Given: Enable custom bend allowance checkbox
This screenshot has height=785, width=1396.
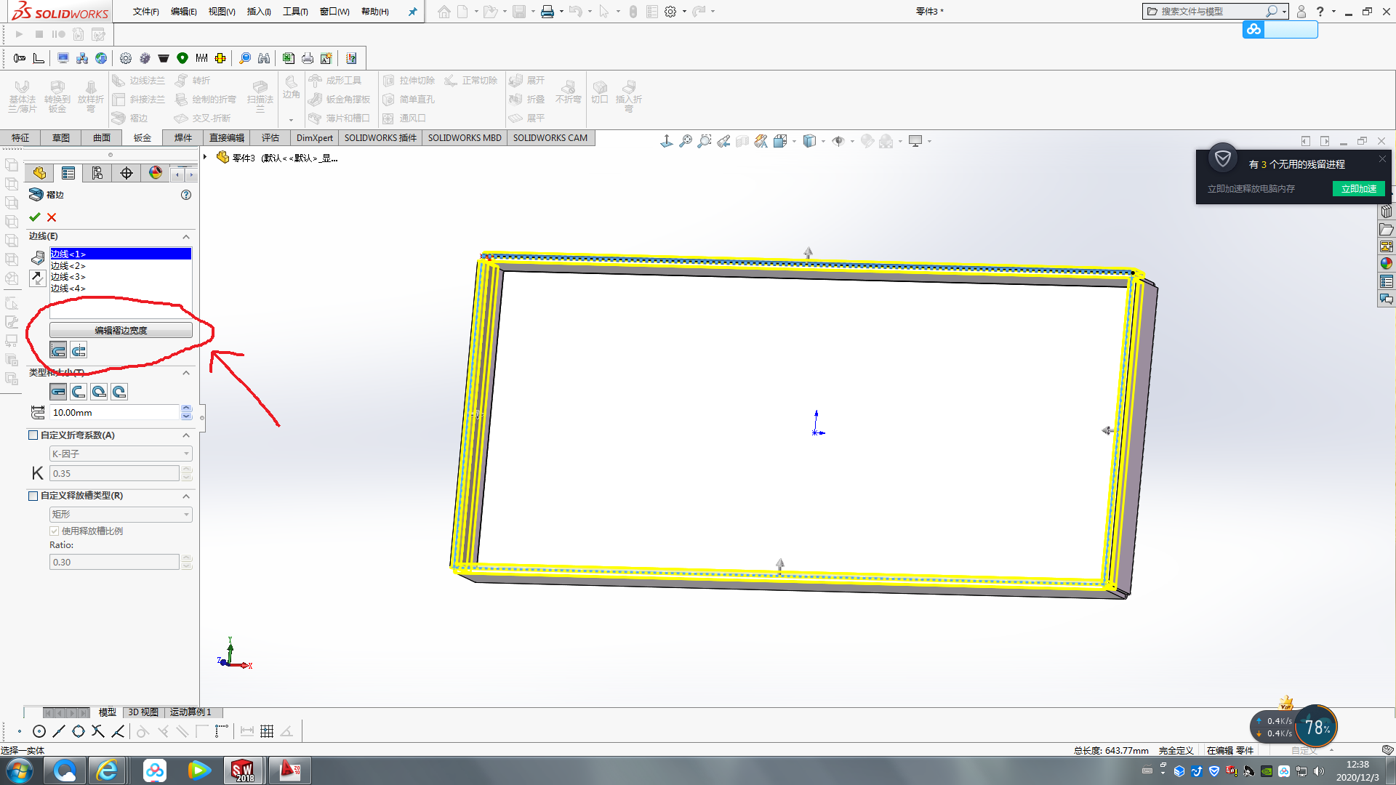Looking at the screenshot, I should [33, 435].
